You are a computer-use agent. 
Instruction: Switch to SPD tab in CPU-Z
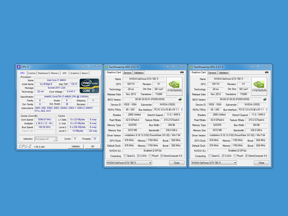click(x=65, y=73)
